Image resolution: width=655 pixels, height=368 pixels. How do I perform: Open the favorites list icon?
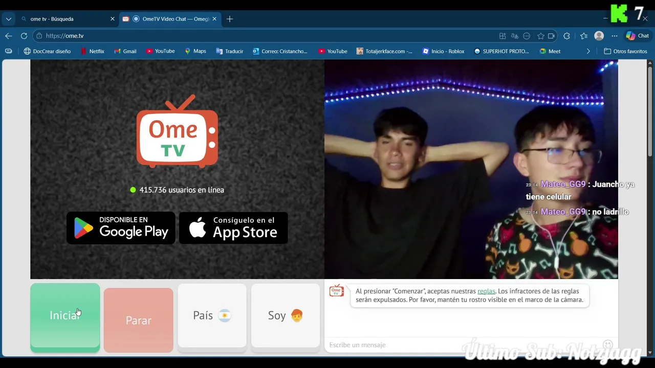click(584, 36)
